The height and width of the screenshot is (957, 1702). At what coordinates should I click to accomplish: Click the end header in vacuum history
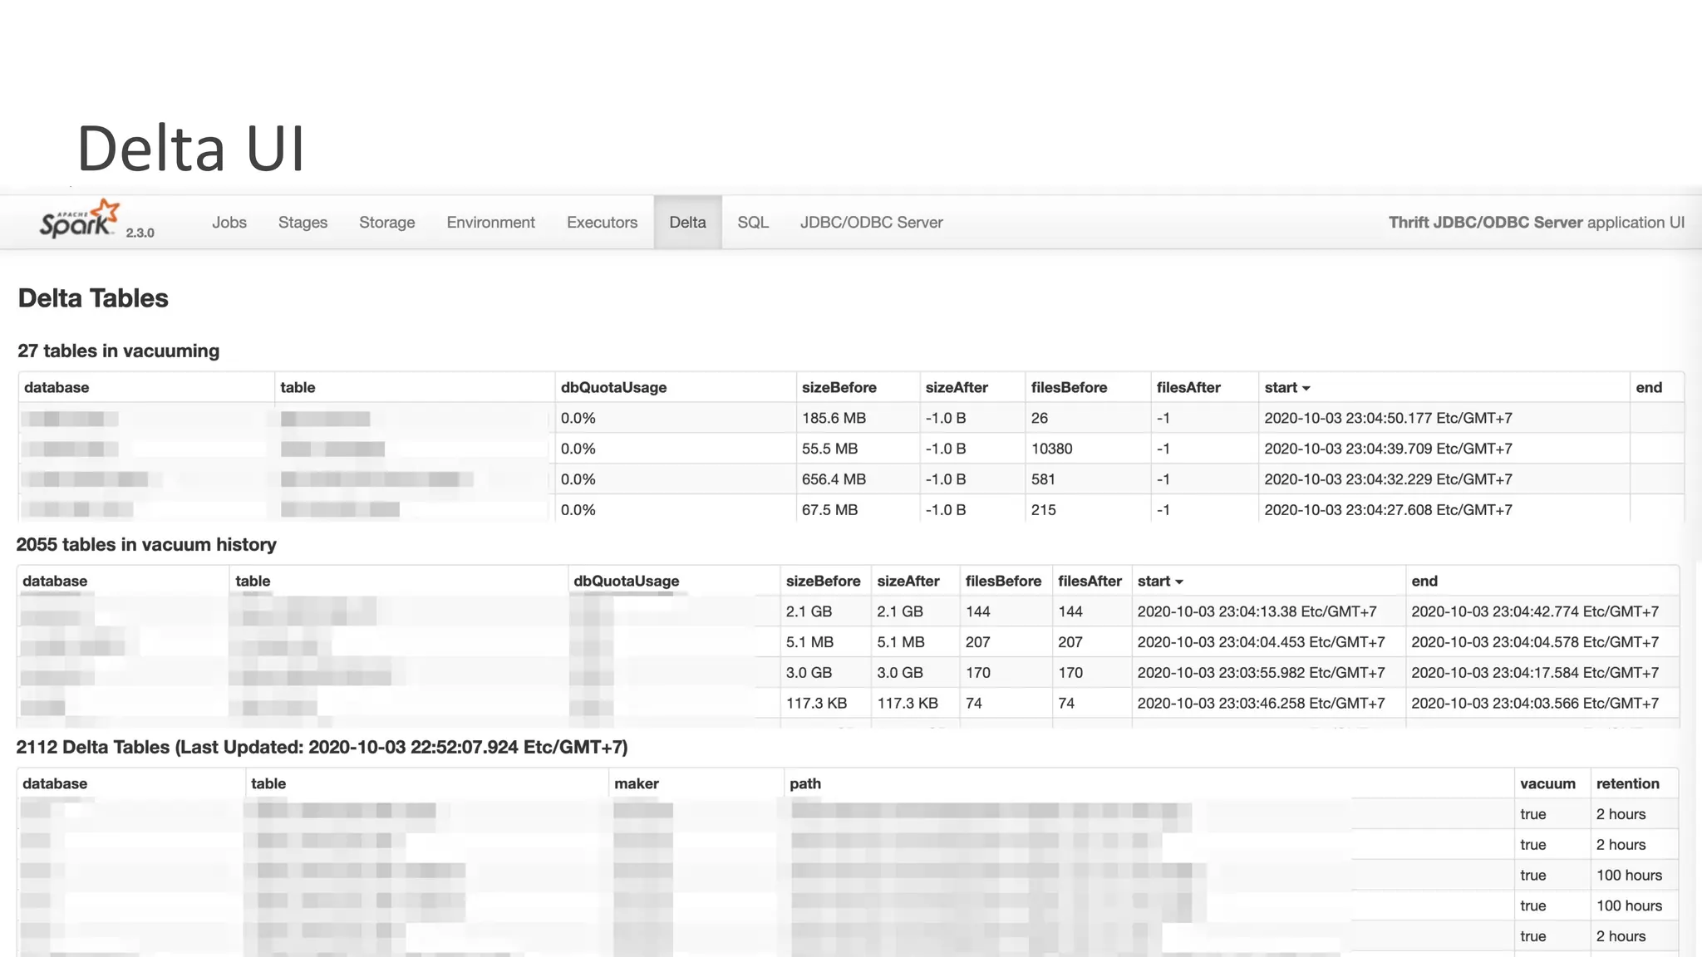click(x=1424, y=582)
